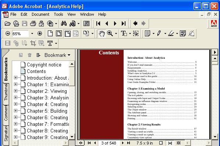Select the Crop tool

click(33, 43)
